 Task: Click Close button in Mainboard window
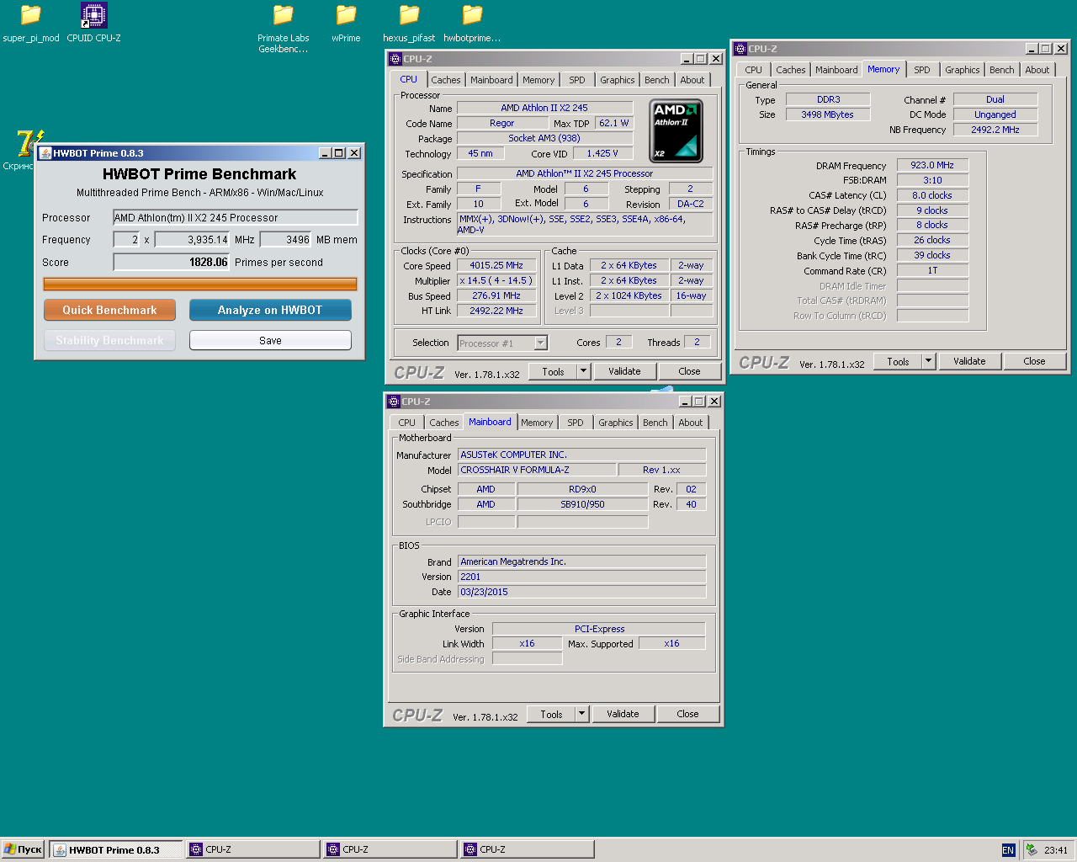[687, 714]
